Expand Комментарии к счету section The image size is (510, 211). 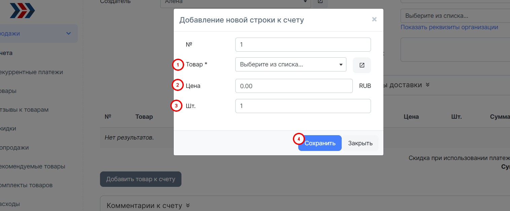(x=148, y=205)
